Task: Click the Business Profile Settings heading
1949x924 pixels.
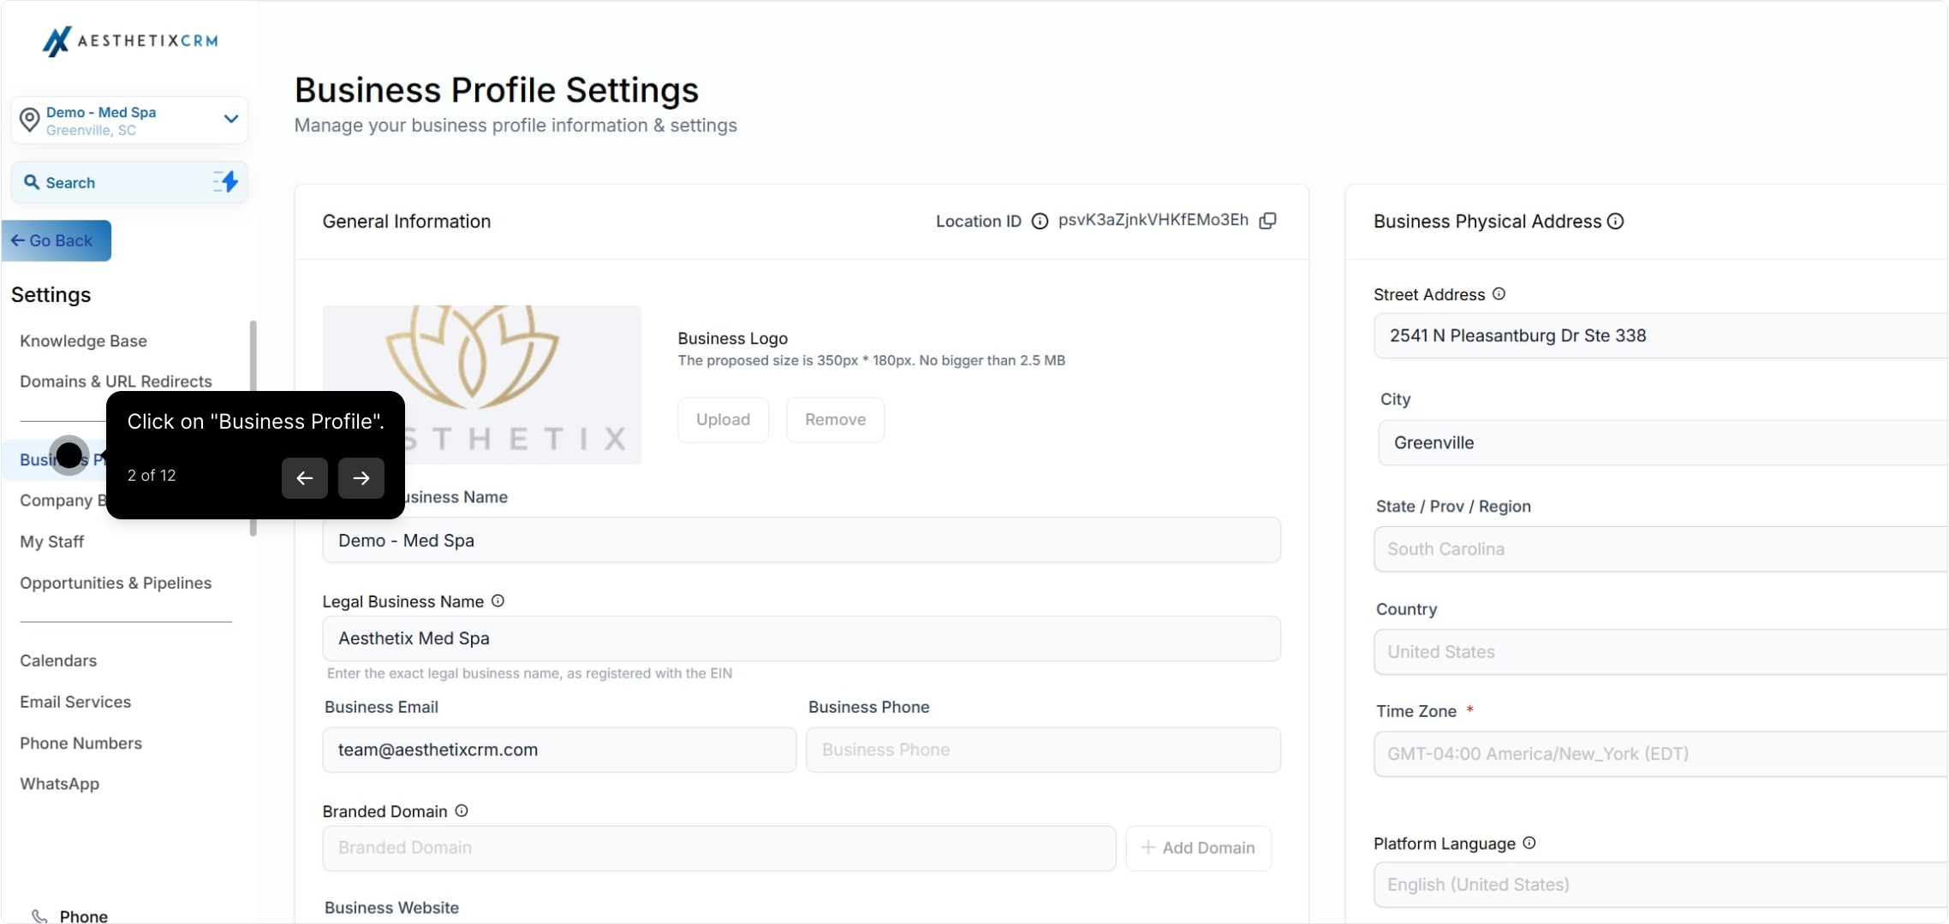Action: coord(497,90)
